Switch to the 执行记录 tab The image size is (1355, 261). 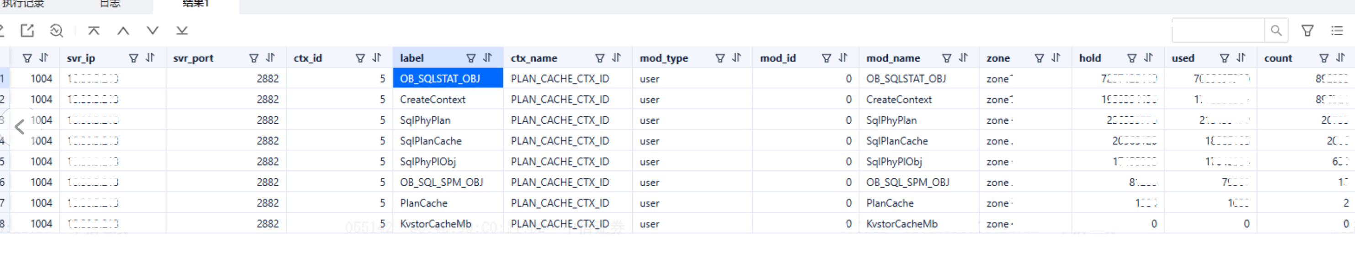point(23,3)
